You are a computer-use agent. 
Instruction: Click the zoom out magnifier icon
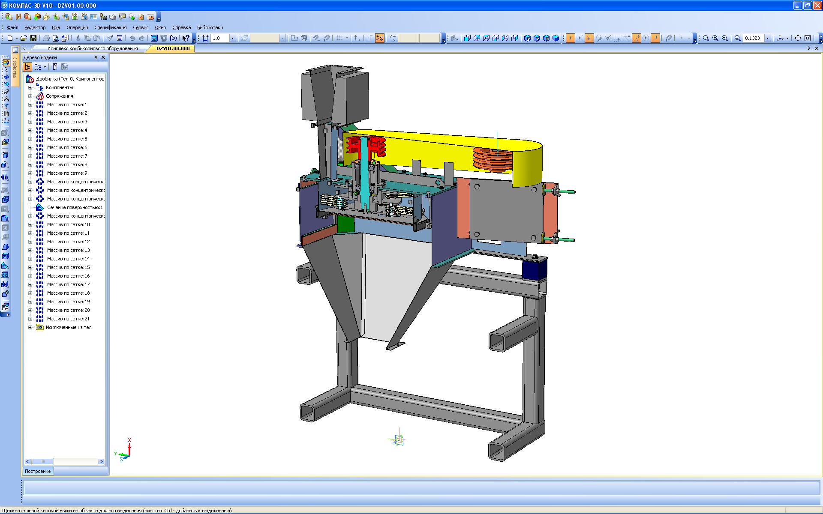(725, 38)
